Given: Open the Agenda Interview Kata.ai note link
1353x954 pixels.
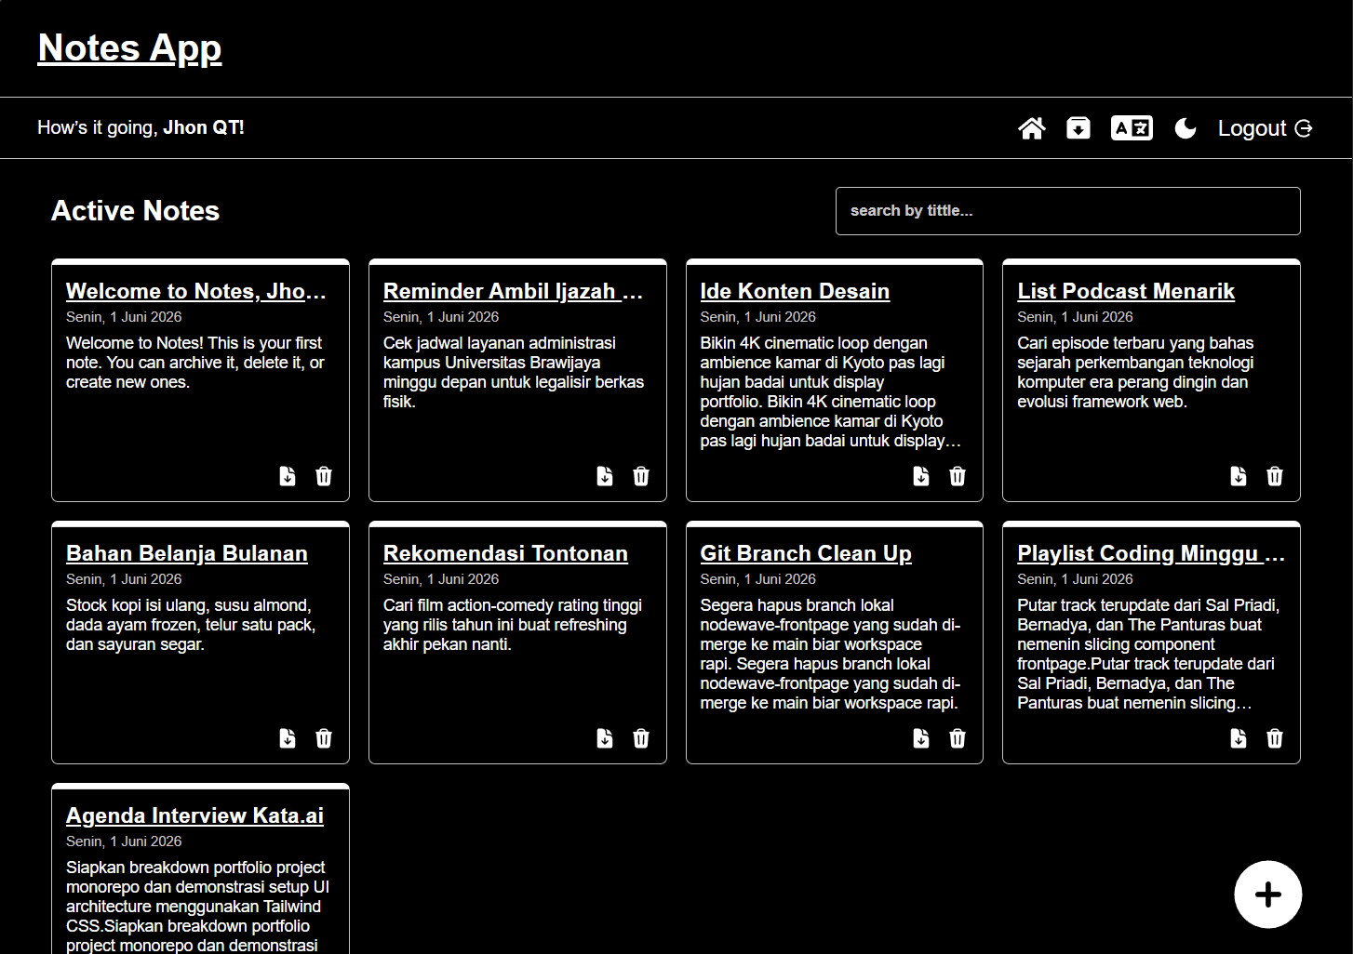Looking at the screenshot, I should (194, 815).
